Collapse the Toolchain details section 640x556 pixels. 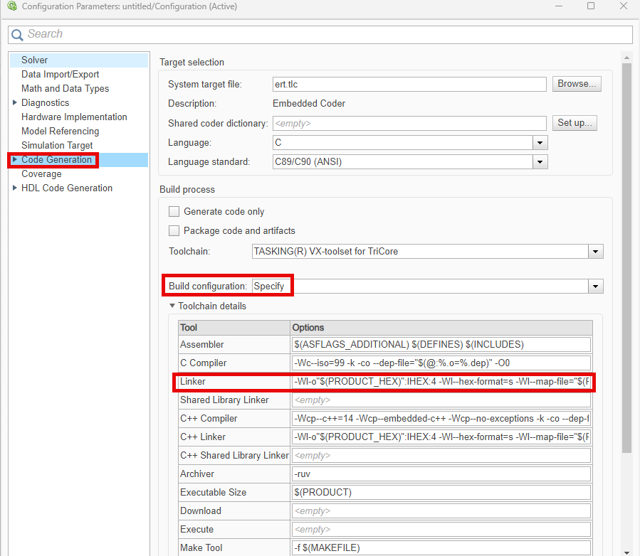click(171, 306)
